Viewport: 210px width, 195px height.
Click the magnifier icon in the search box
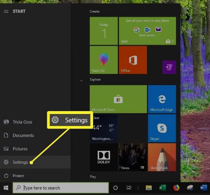pos(18,188)
